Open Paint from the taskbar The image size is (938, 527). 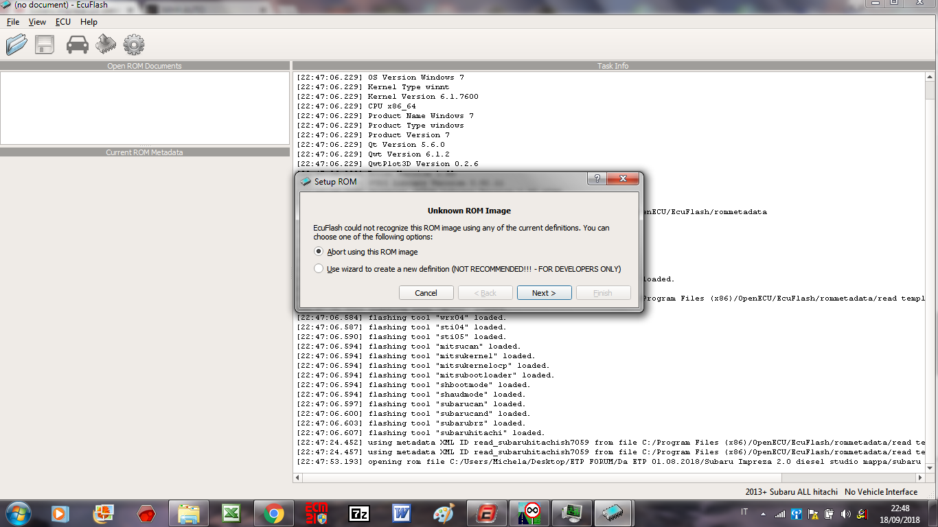[x=444, y=513]
